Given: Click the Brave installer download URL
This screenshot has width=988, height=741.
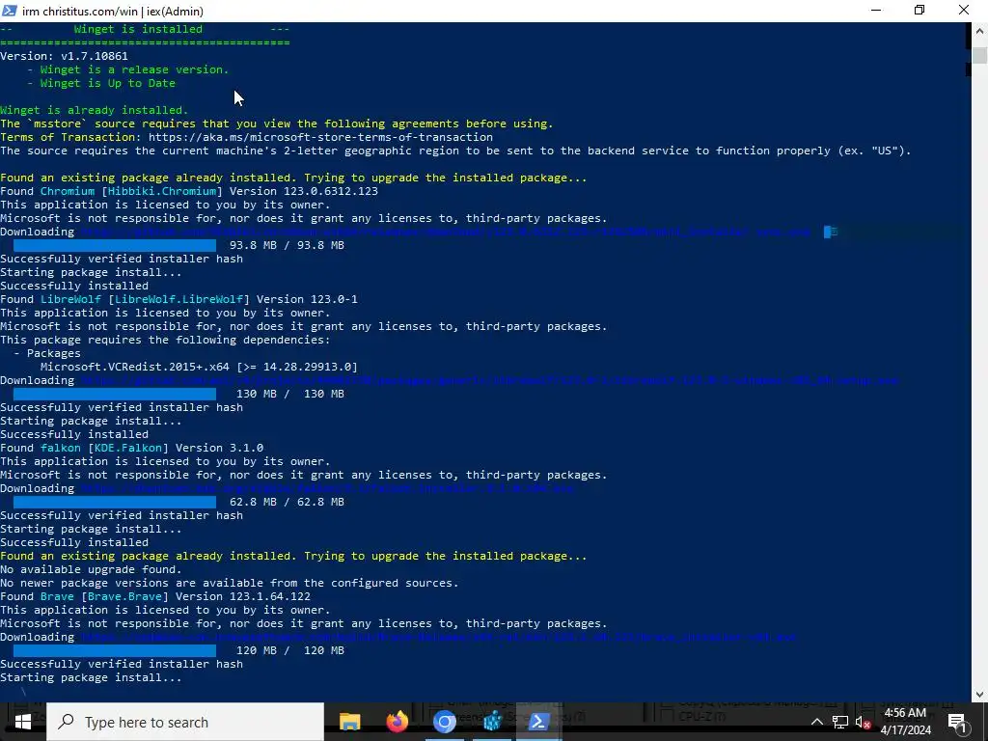Looking at the screenshot, I should 439,637.
